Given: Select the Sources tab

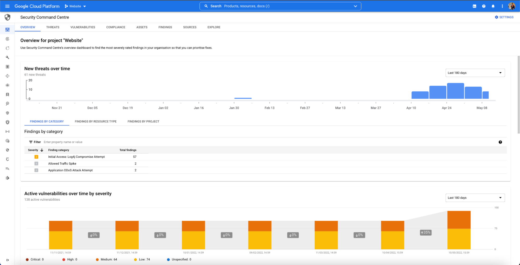Looking at the screenshot, I should click(190, 27).
